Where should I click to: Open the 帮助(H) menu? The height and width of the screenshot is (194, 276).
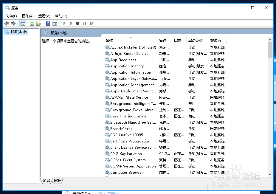tap(61, 16)
